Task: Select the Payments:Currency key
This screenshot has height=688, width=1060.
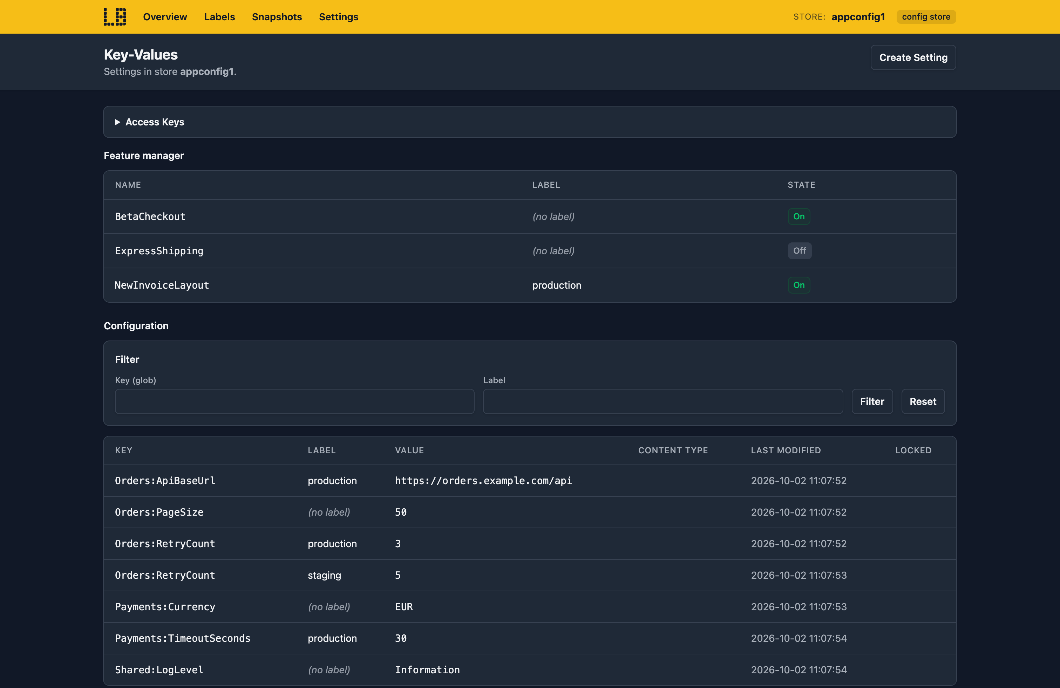Action: tap(165, 607)
